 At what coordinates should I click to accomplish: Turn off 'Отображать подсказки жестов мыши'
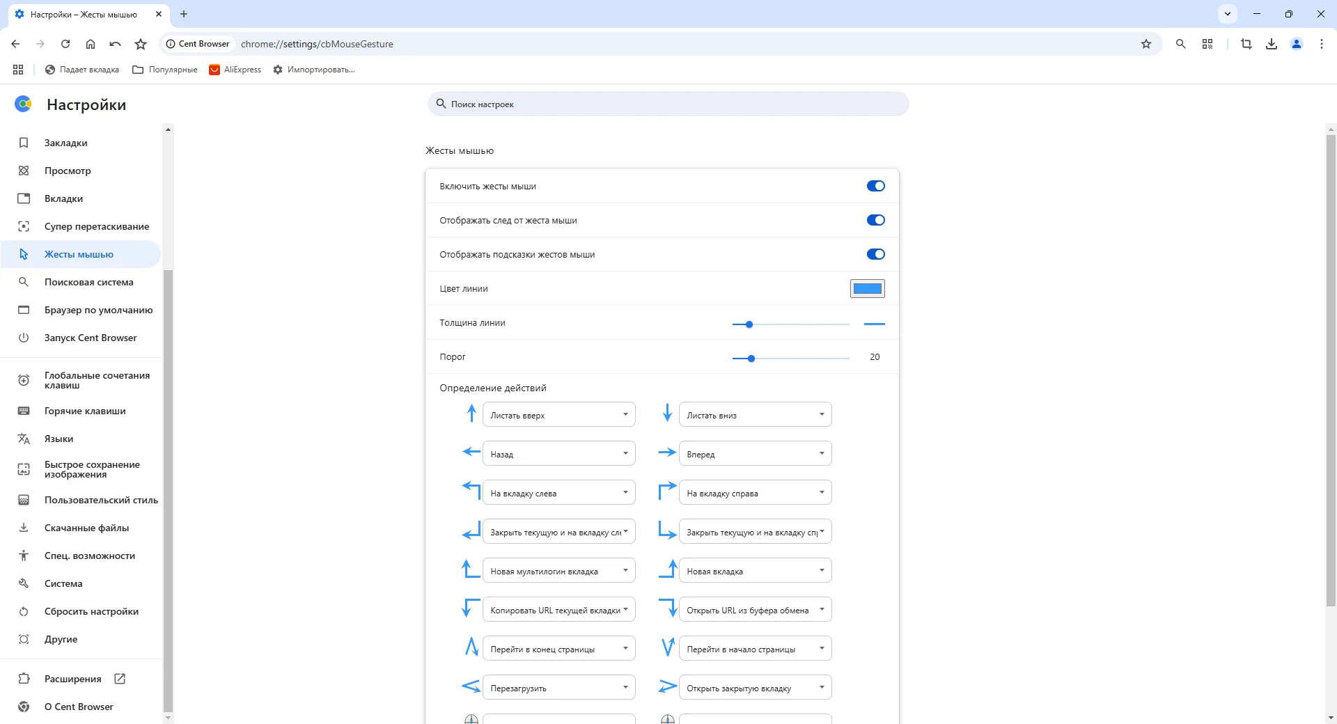coord(875,254)
